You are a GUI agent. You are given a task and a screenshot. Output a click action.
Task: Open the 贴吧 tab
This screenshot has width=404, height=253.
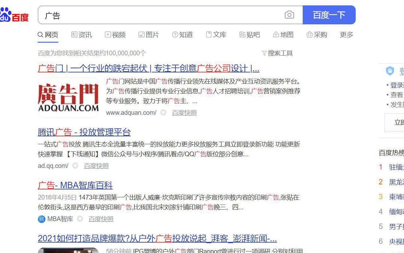(x=249, y=35)
